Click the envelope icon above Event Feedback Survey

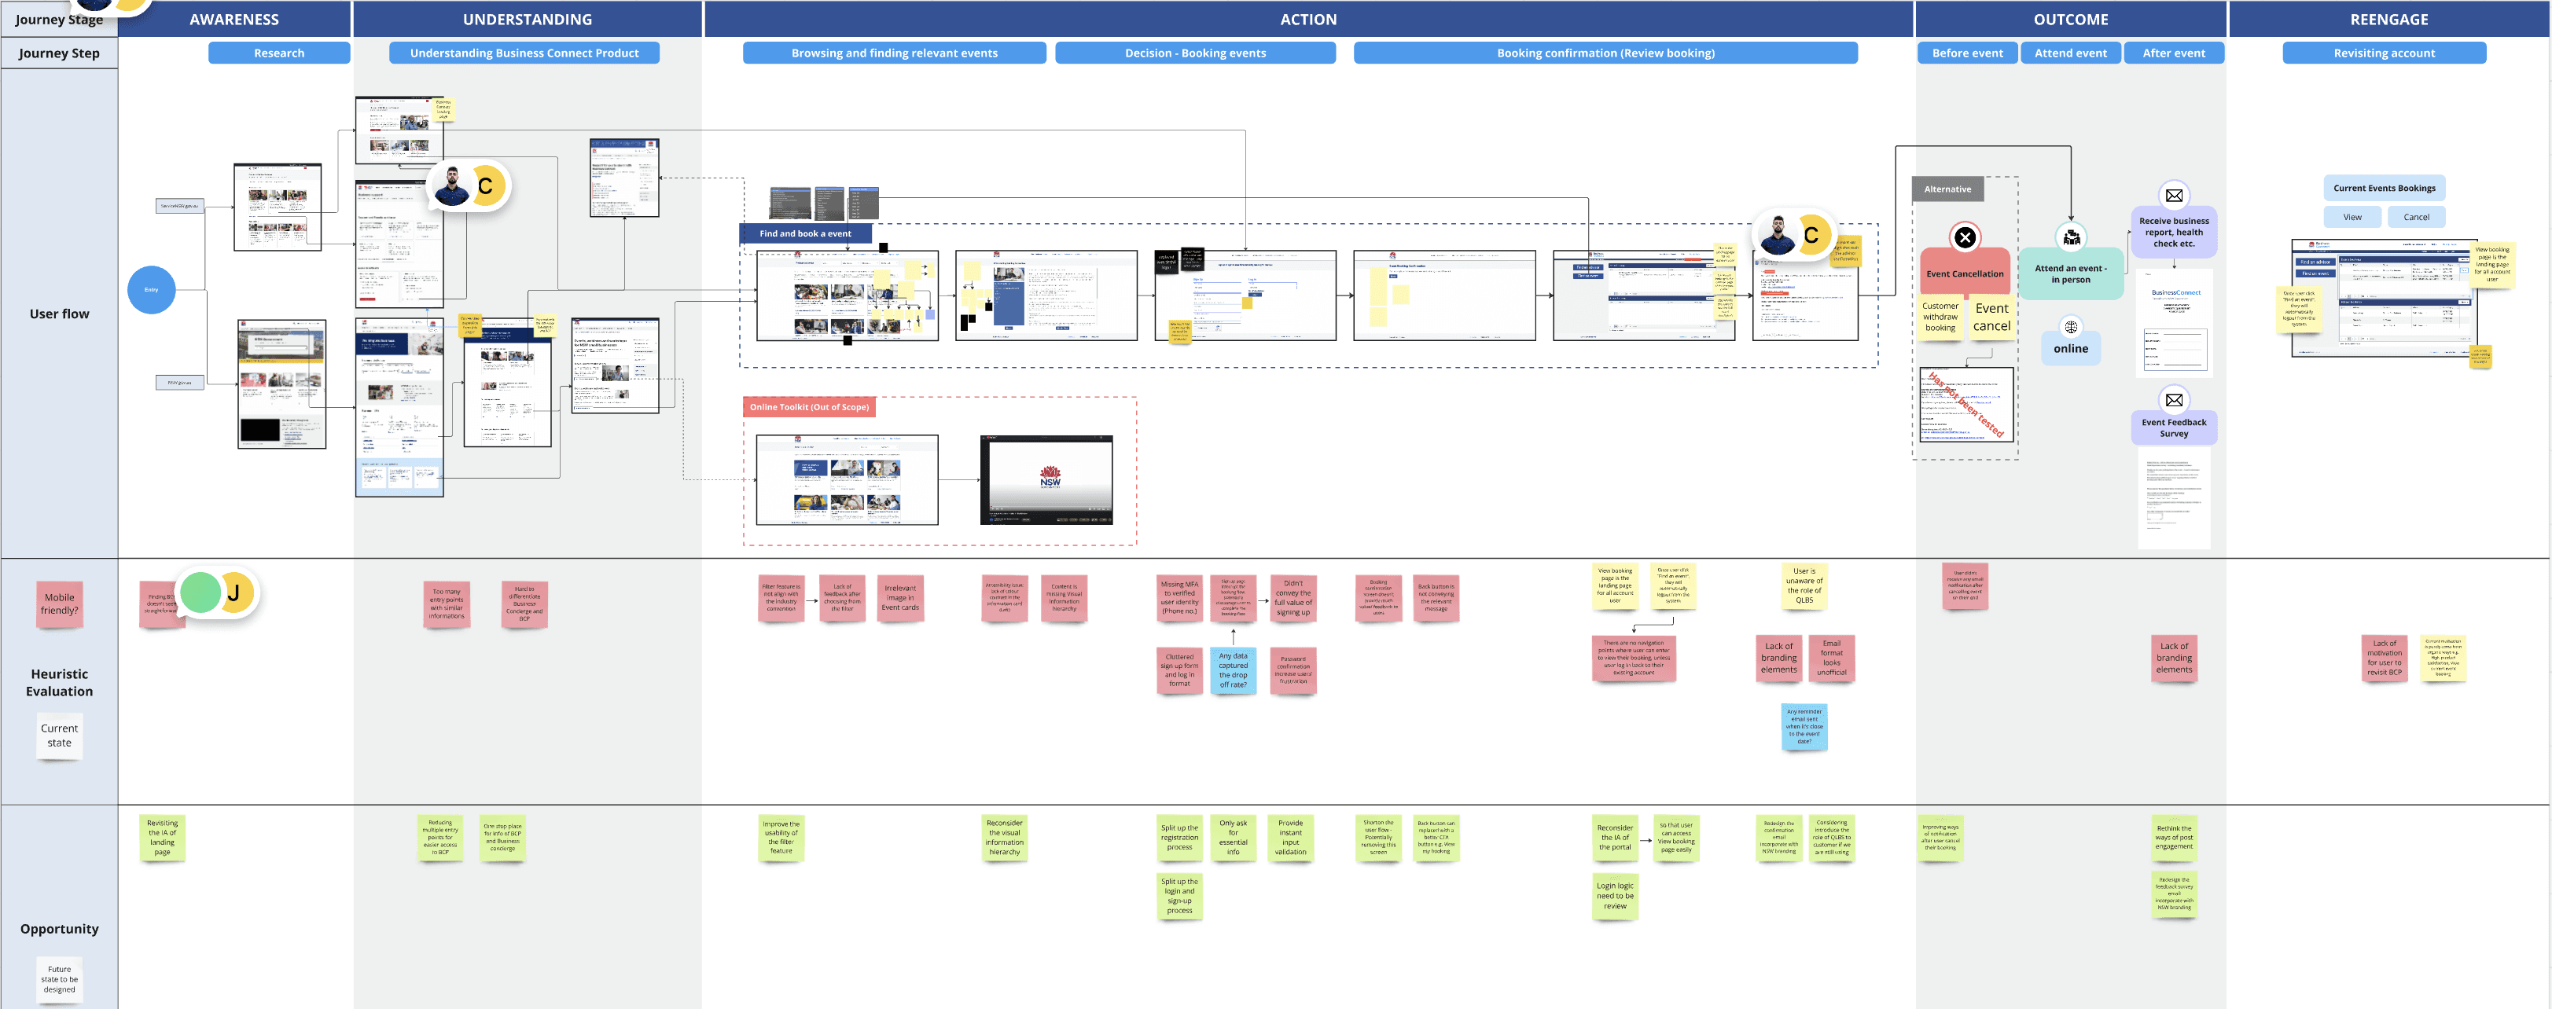pyautogui.click(x=2174, y=400)
